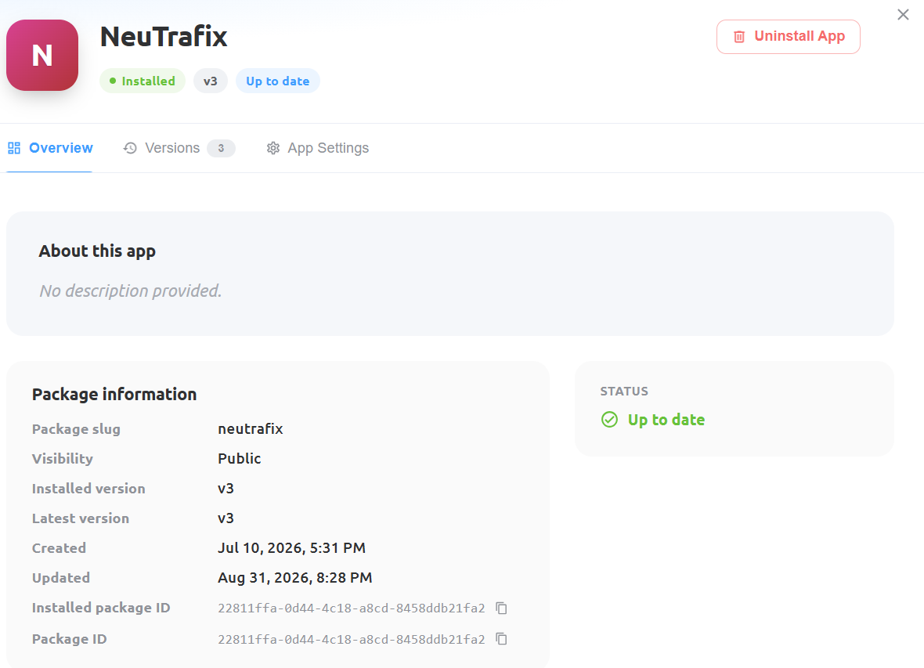Click the Installed package ID UUID text
The width and height of the screenshot is (924, 668).
(352, 608)
